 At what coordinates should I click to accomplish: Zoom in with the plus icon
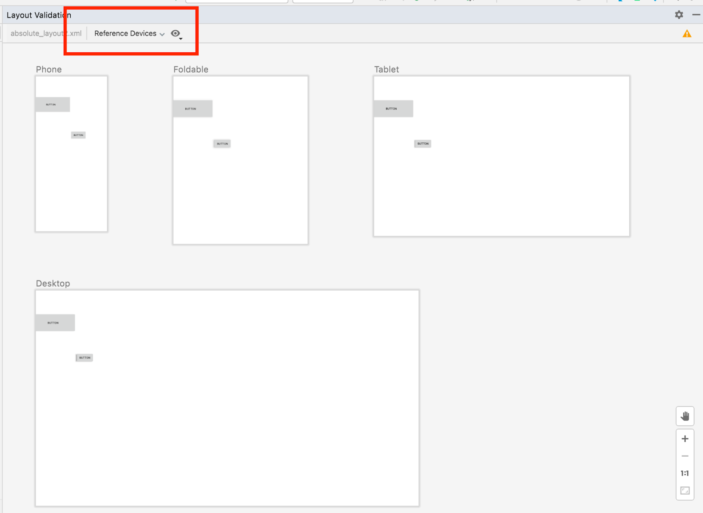[x=685, y=439]
